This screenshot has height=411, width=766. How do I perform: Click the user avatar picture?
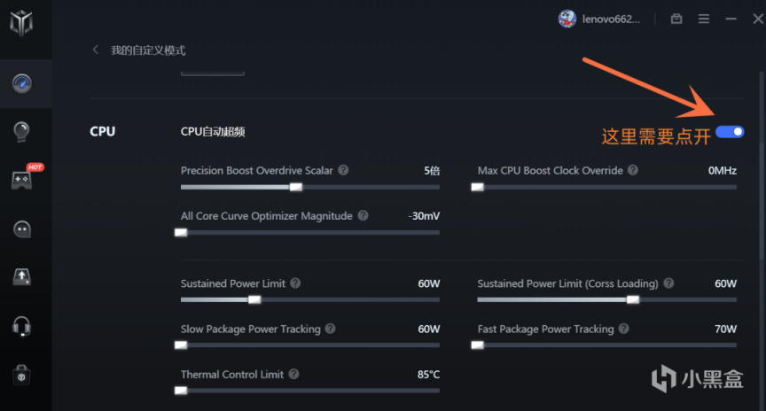(567, 19)
